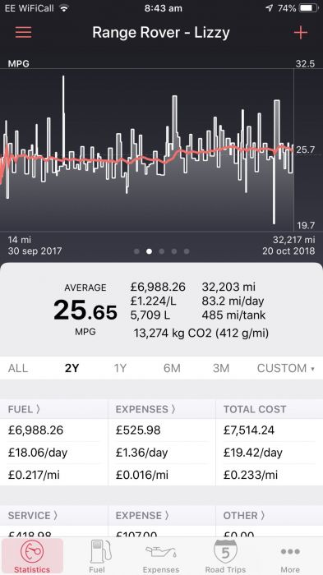Image resolution: width=323 pixels, height=575 pixels.
Task: Open the OTHER category details
Action: pyautogui.click(x=244, y=515)
